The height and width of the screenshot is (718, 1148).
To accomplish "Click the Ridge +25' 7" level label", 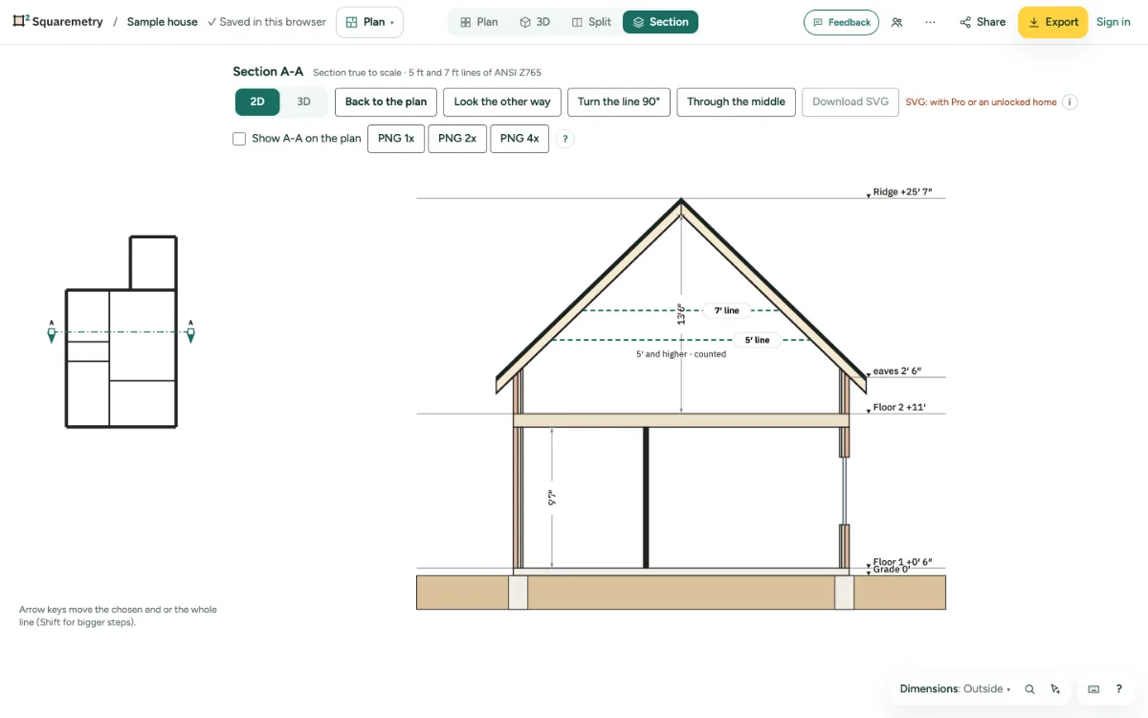I will [903, 192].
